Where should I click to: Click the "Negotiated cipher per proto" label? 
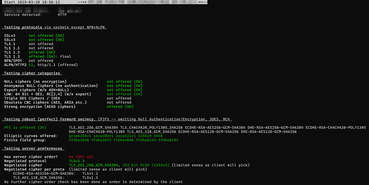click(x=34, y=169)
